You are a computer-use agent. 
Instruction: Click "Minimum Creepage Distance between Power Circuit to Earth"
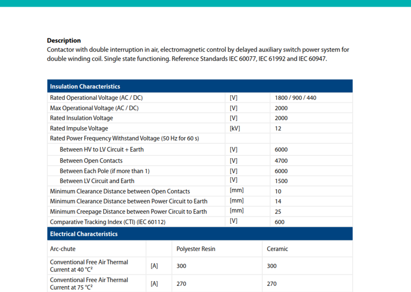pos(129,212)
